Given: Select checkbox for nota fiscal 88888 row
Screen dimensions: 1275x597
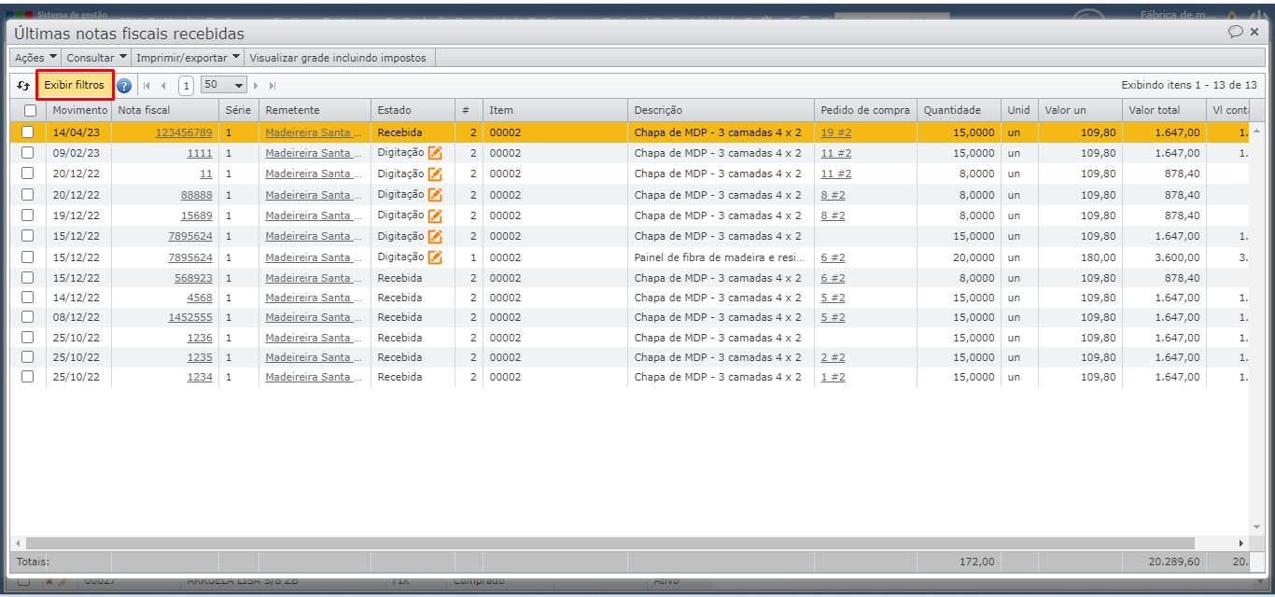Looking at the screenshot, I should click(28, 195).
